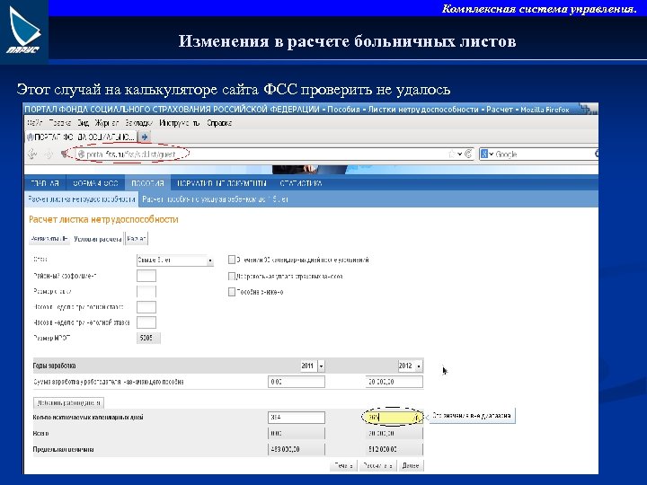Image resolution: width=647 pixels, height=485 pixels.
Task: Open a new tab with the arrow button
Action: click(x=145, y=137)
